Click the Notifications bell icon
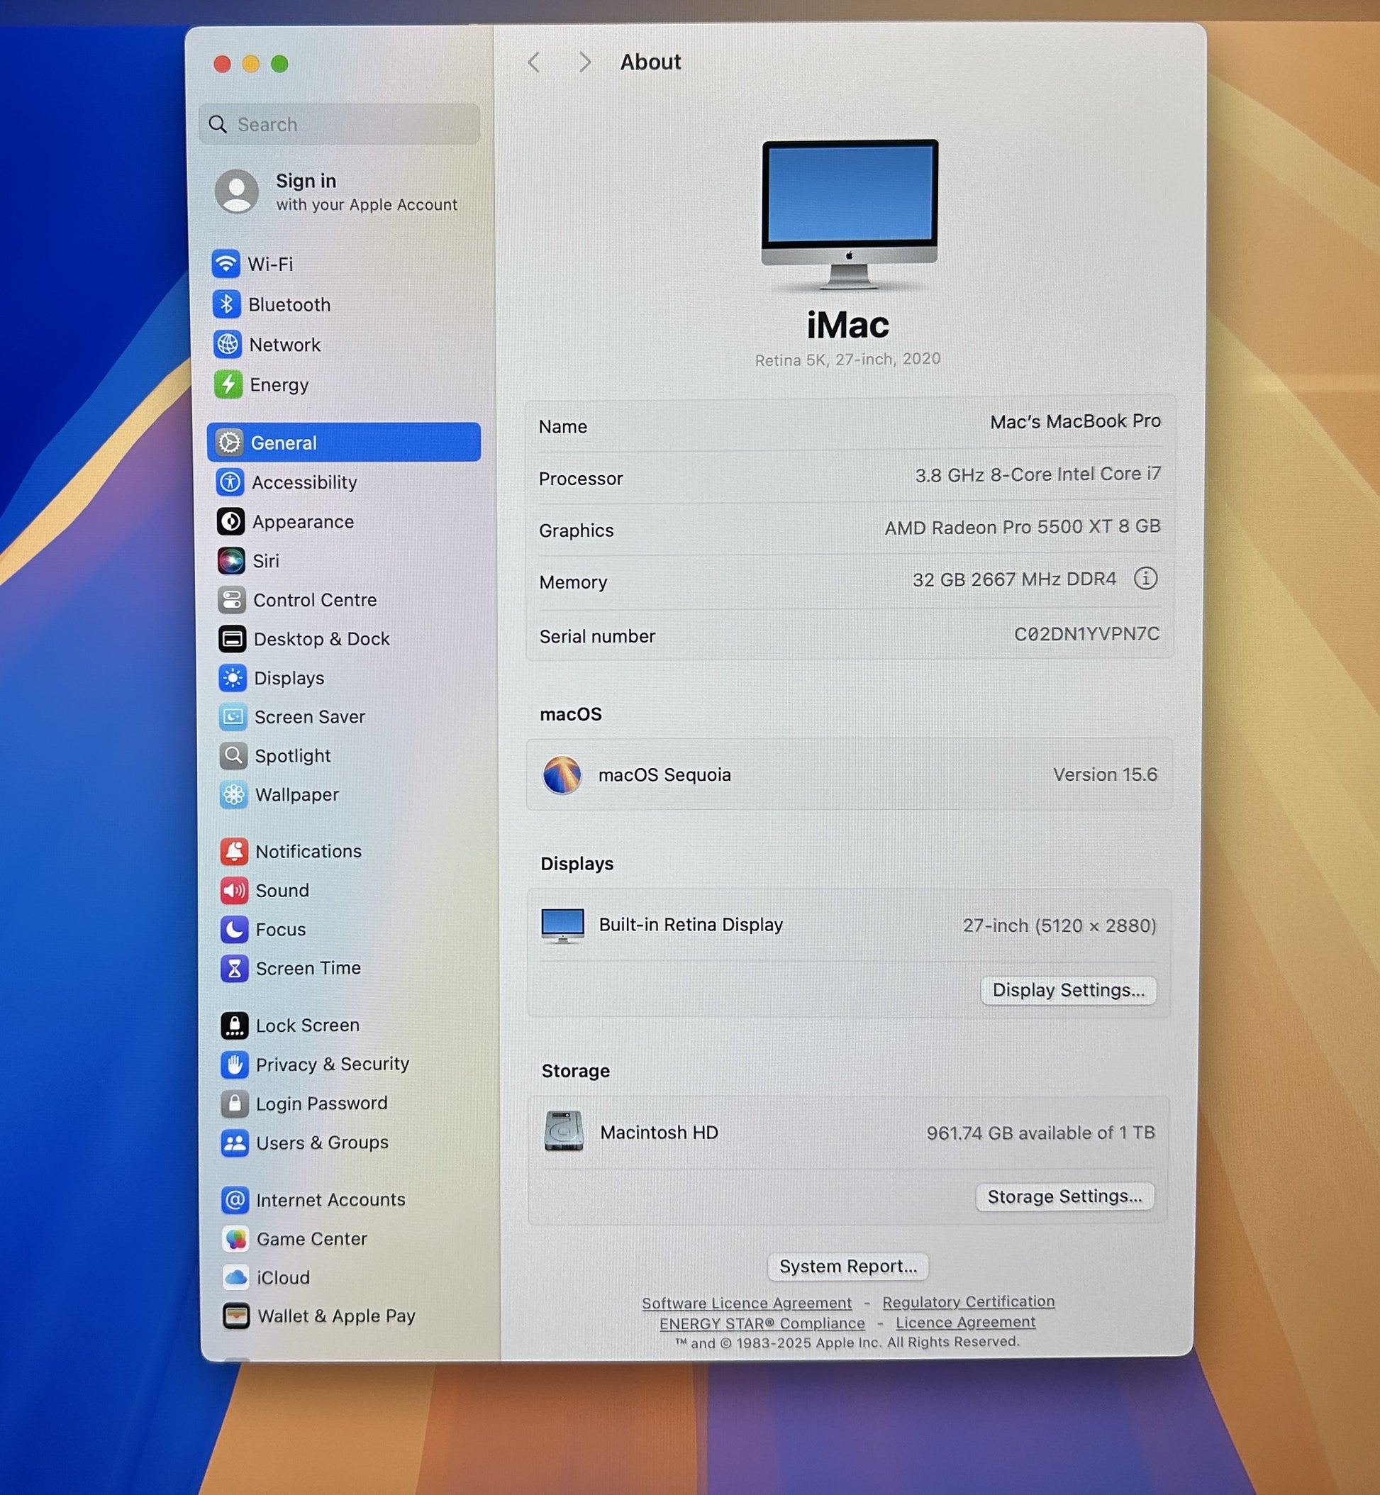The image size is (1380, 1495). point(234,851)
